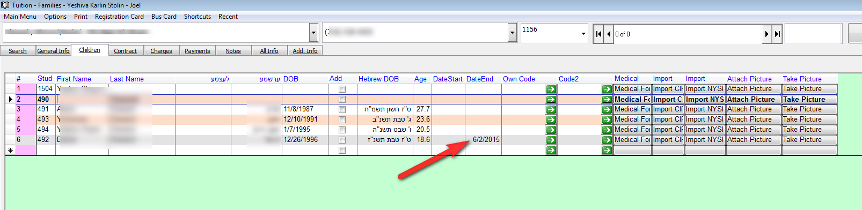
Task: Click green arrow after Own Code in row 490
Action: point(551,99)
